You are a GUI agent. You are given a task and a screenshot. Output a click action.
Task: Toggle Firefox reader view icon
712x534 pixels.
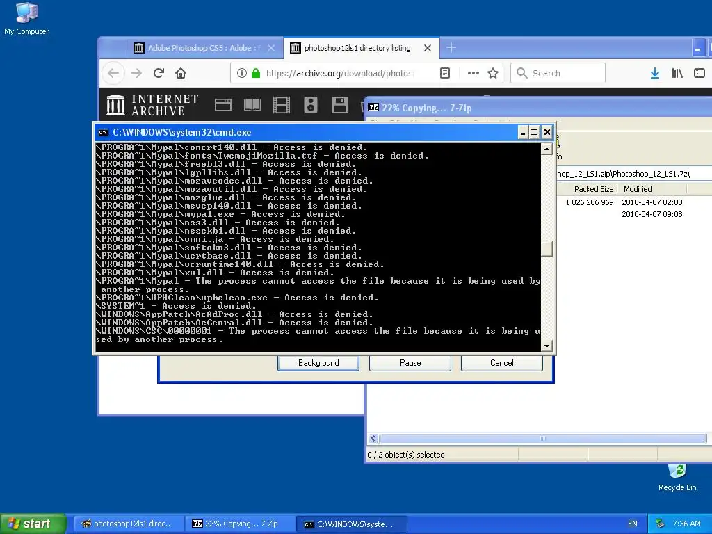pyautogui.click(x=445, y=73)
